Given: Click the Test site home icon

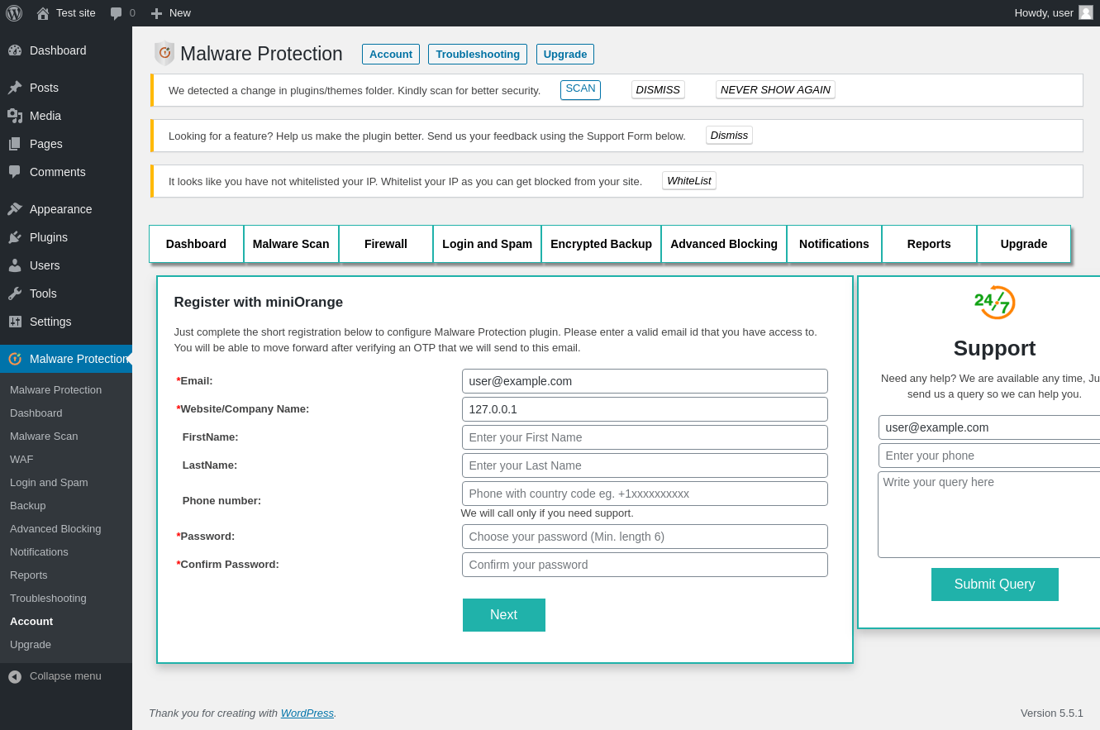Looking at the screenshot, I should tap(43, 13).
